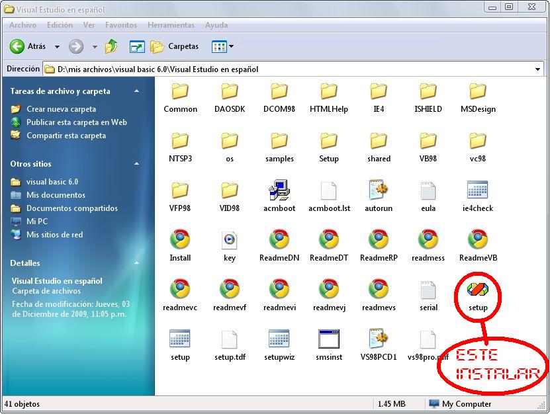
Task: Click '41 objetos' in the status bar
Action: click(22, 404)
